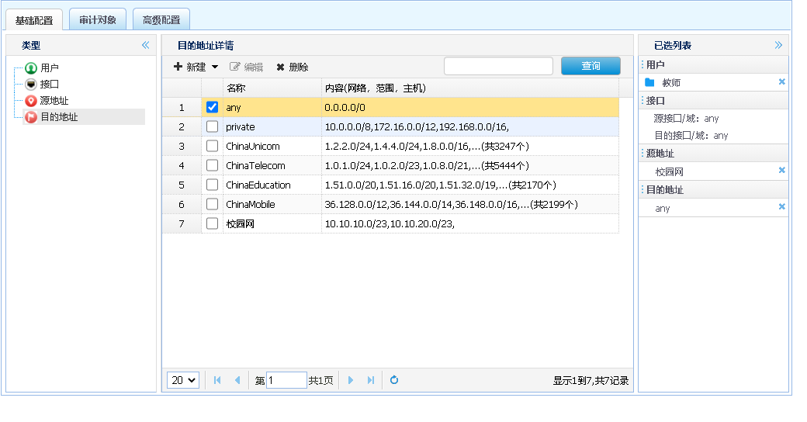Image resolution: width=807 pixels, height=422 pixels.
Task: Click the private name cell
Action: click(272, 126)
